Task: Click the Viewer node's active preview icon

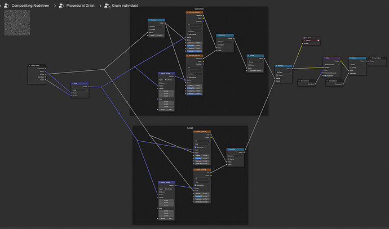Action: pyautogui.click(x=318, y=41)
